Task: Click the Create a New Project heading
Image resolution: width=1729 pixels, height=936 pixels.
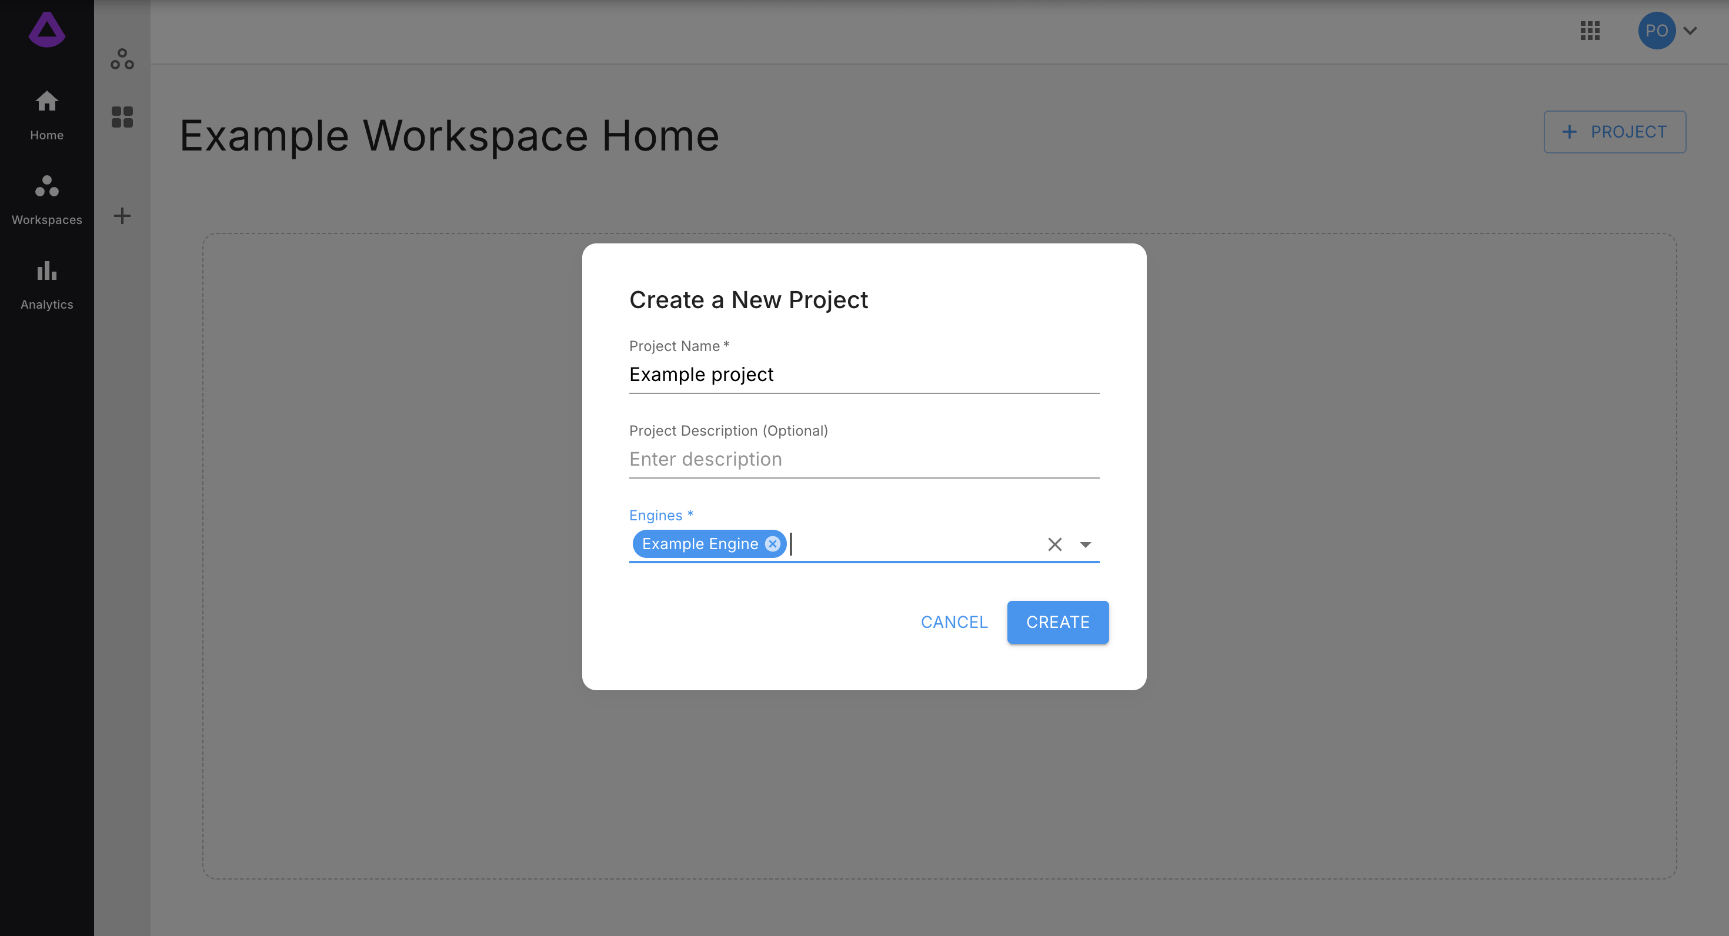Action: [x=749, y=300]
